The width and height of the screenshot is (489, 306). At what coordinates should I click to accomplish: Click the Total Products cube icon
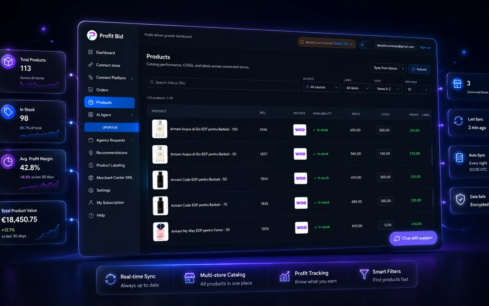[x=8, y=62]
